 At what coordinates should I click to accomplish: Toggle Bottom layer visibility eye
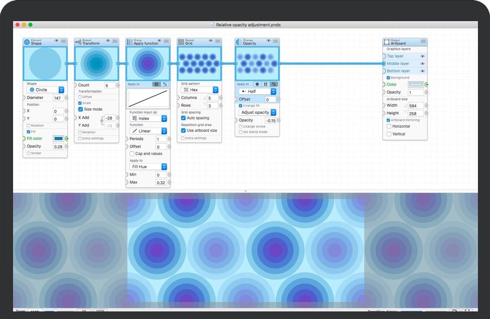click(422, 71)
